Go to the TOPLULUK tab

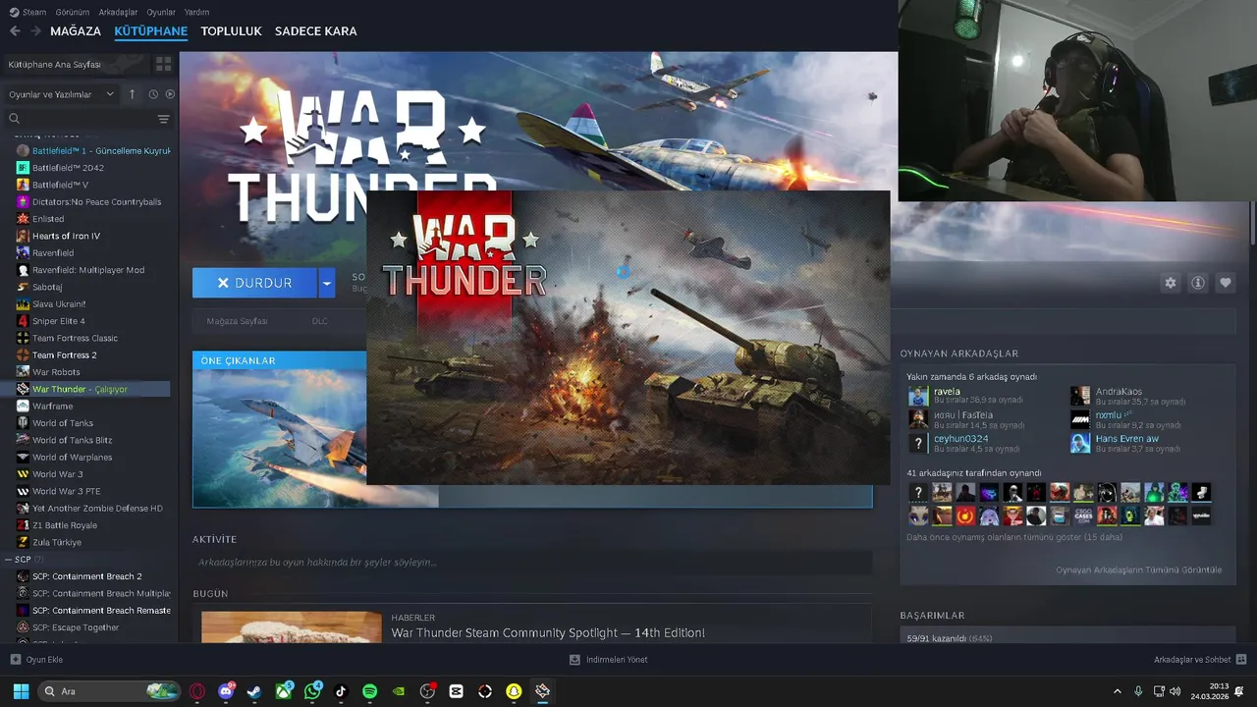point(231,31)
